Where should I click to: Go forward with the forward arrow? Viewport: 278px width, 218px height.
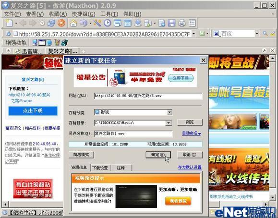pyautogui.click(x=33, y=23)
